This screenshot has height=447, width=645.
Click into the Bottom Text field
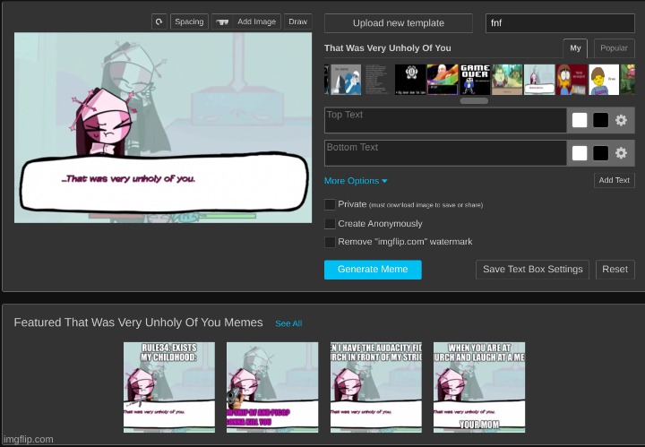[445, 153]
